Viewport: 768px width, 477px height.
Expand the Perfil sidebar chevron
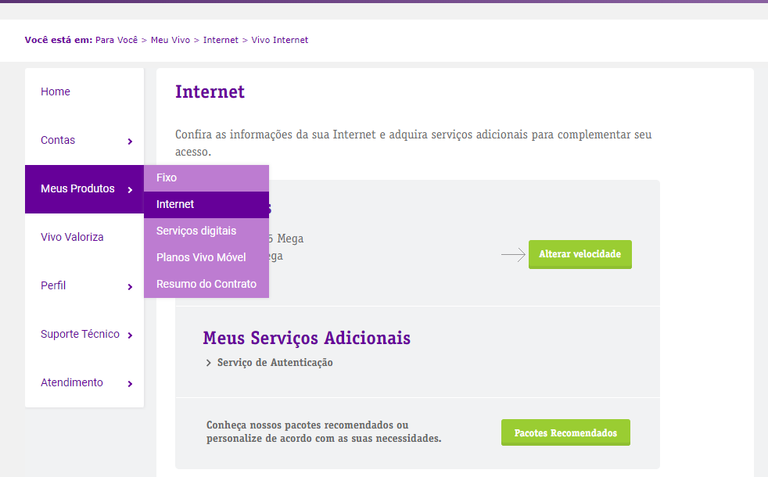131,287
